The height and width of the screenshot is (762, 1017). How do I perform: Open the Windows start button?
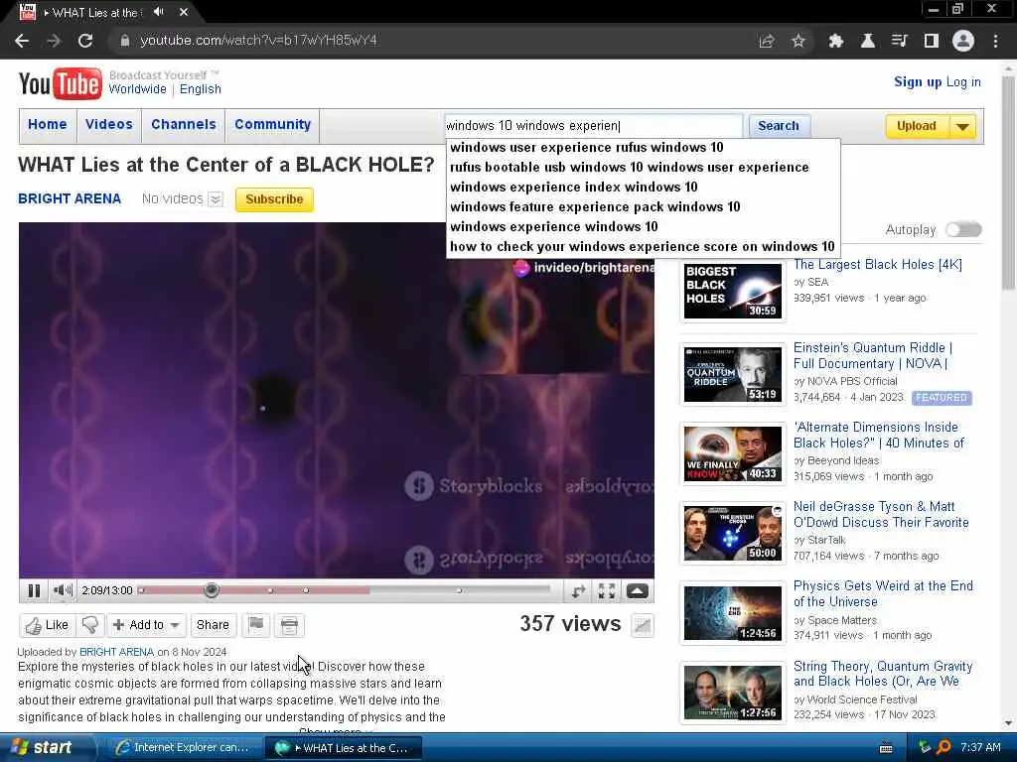tap(44, 747)
